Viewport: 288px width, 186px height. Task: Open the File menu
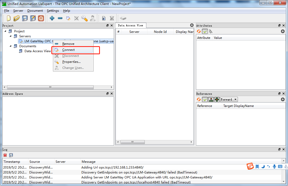pos(7,11)
